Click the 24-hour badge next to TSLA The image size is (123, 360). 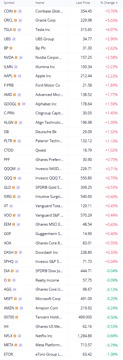click(x=19, y=30)
